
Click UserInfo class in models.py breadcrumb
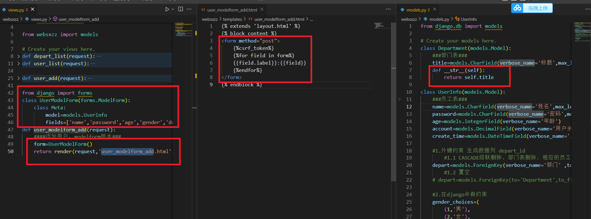(x=468, y=19)
